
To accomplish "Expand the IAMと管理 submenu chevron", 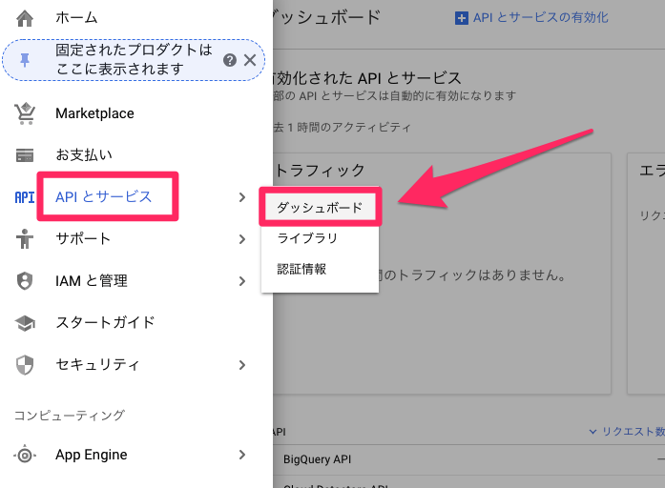I will click(x=242, y=281).
